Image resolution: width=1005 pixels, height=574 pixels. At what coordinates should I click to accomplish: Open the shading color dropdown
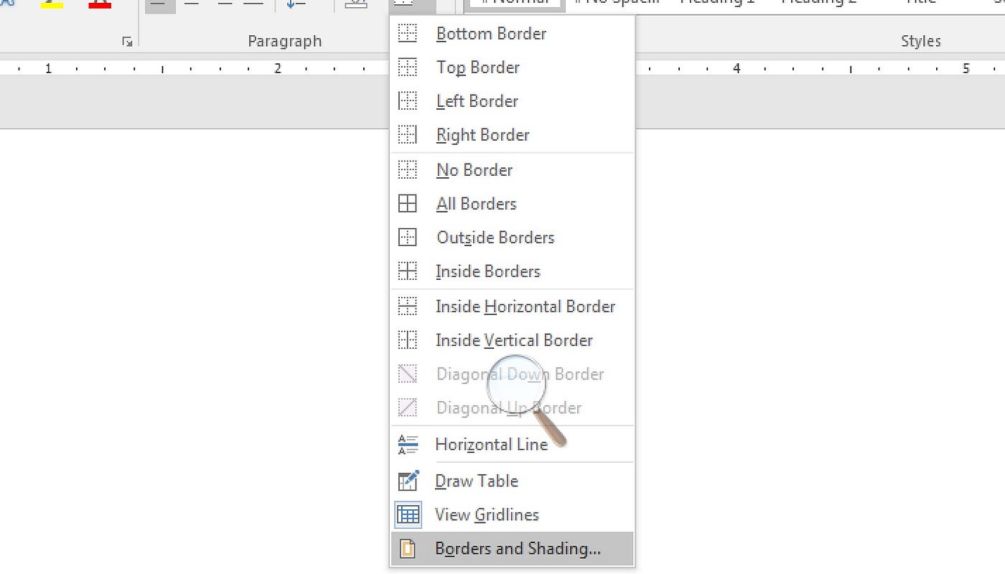355,3
